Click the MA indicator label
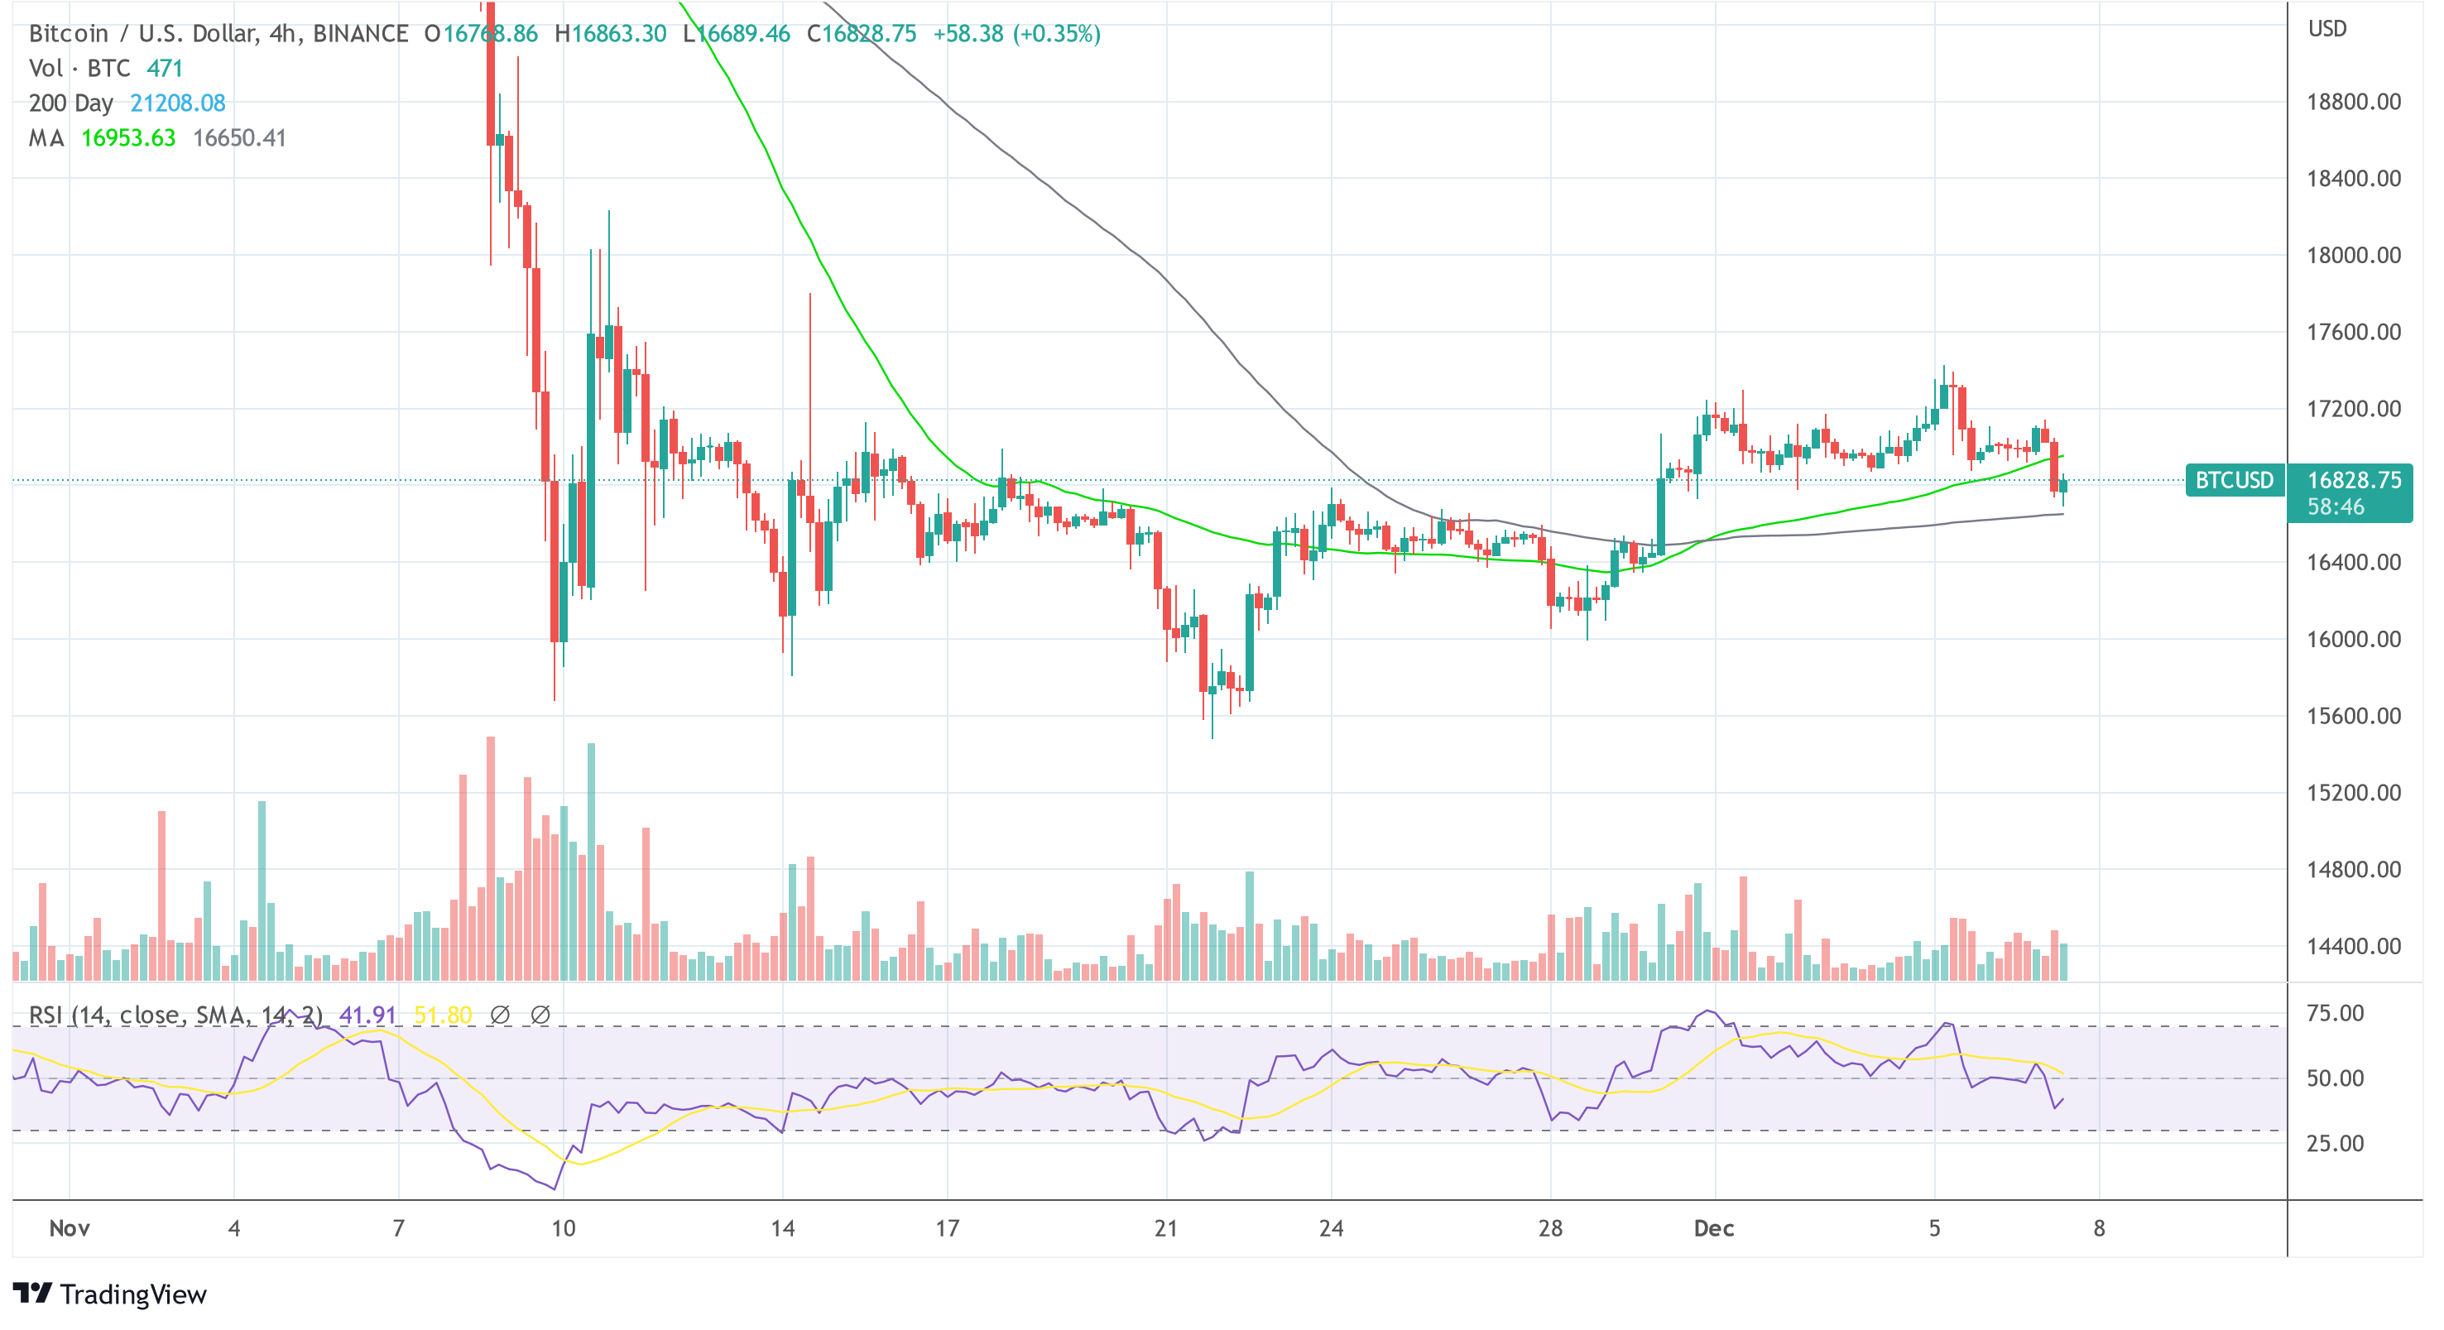 coord(46,138)
